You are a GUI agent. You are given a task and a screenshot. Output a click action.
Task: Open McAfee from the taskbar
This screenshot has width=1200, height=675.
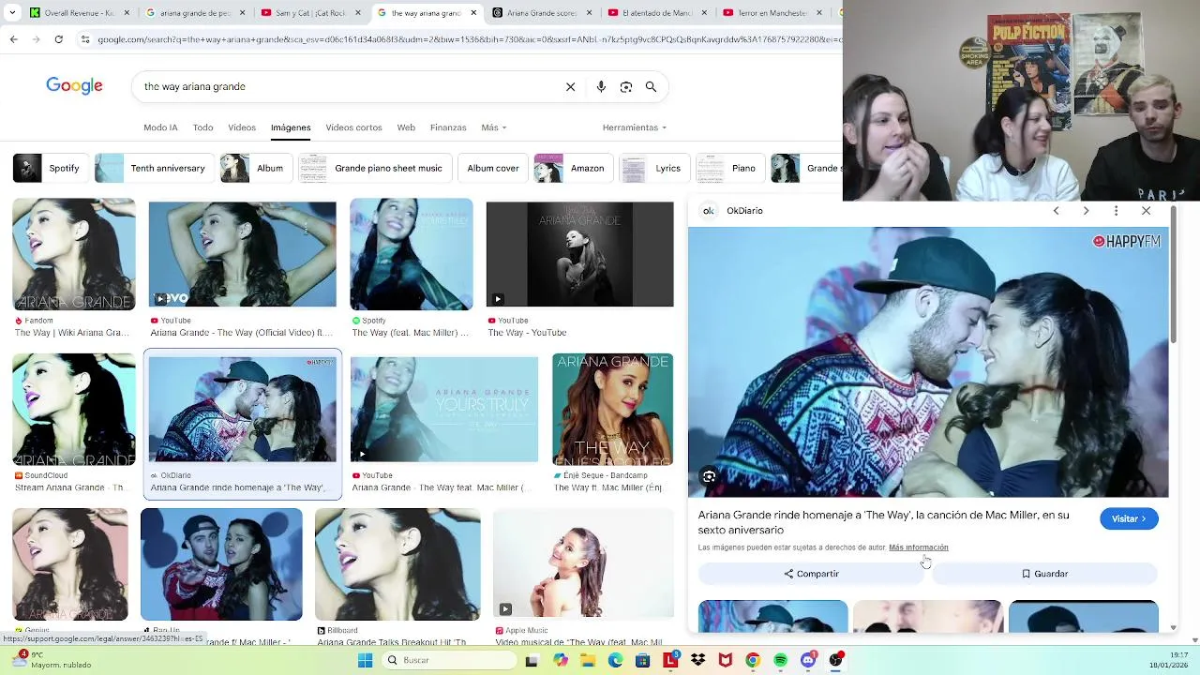click(725, 660)
